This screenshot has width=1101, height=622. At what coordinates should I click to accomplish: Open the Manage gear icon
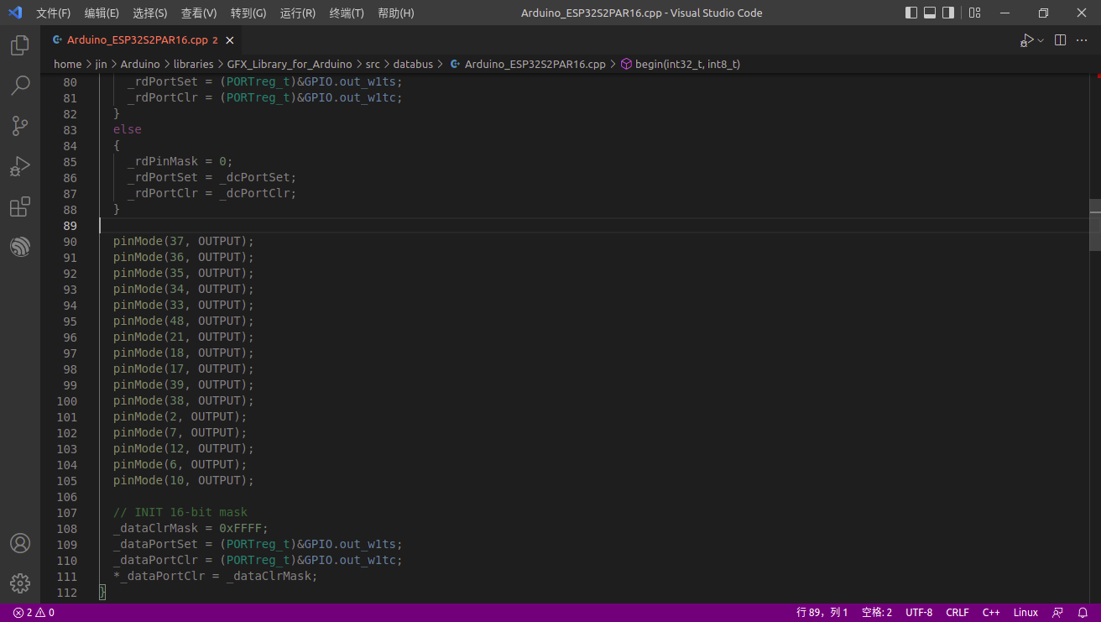[20, 583]
